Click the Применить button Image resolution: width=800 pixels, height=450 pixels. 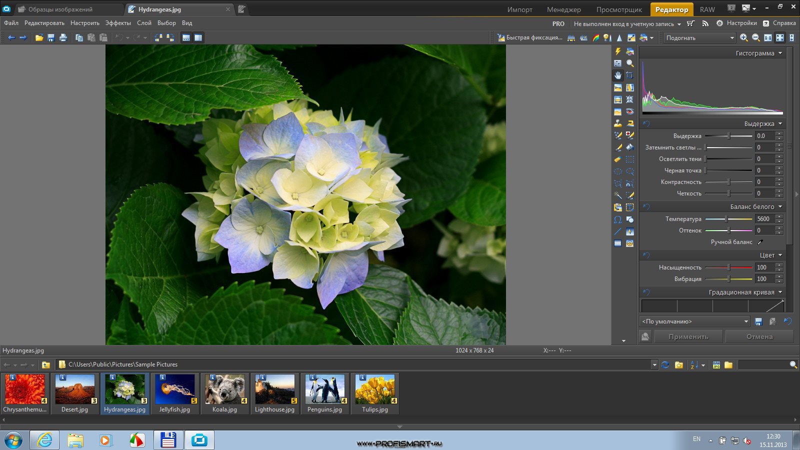(688, 336)
